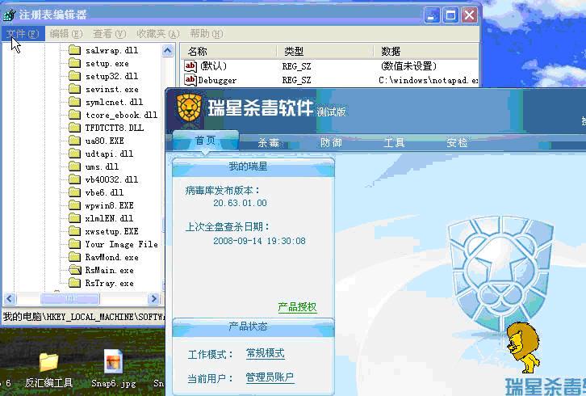Open the 收藏夹(A) menu
This screenshot has width=586, height=396.
157,34
